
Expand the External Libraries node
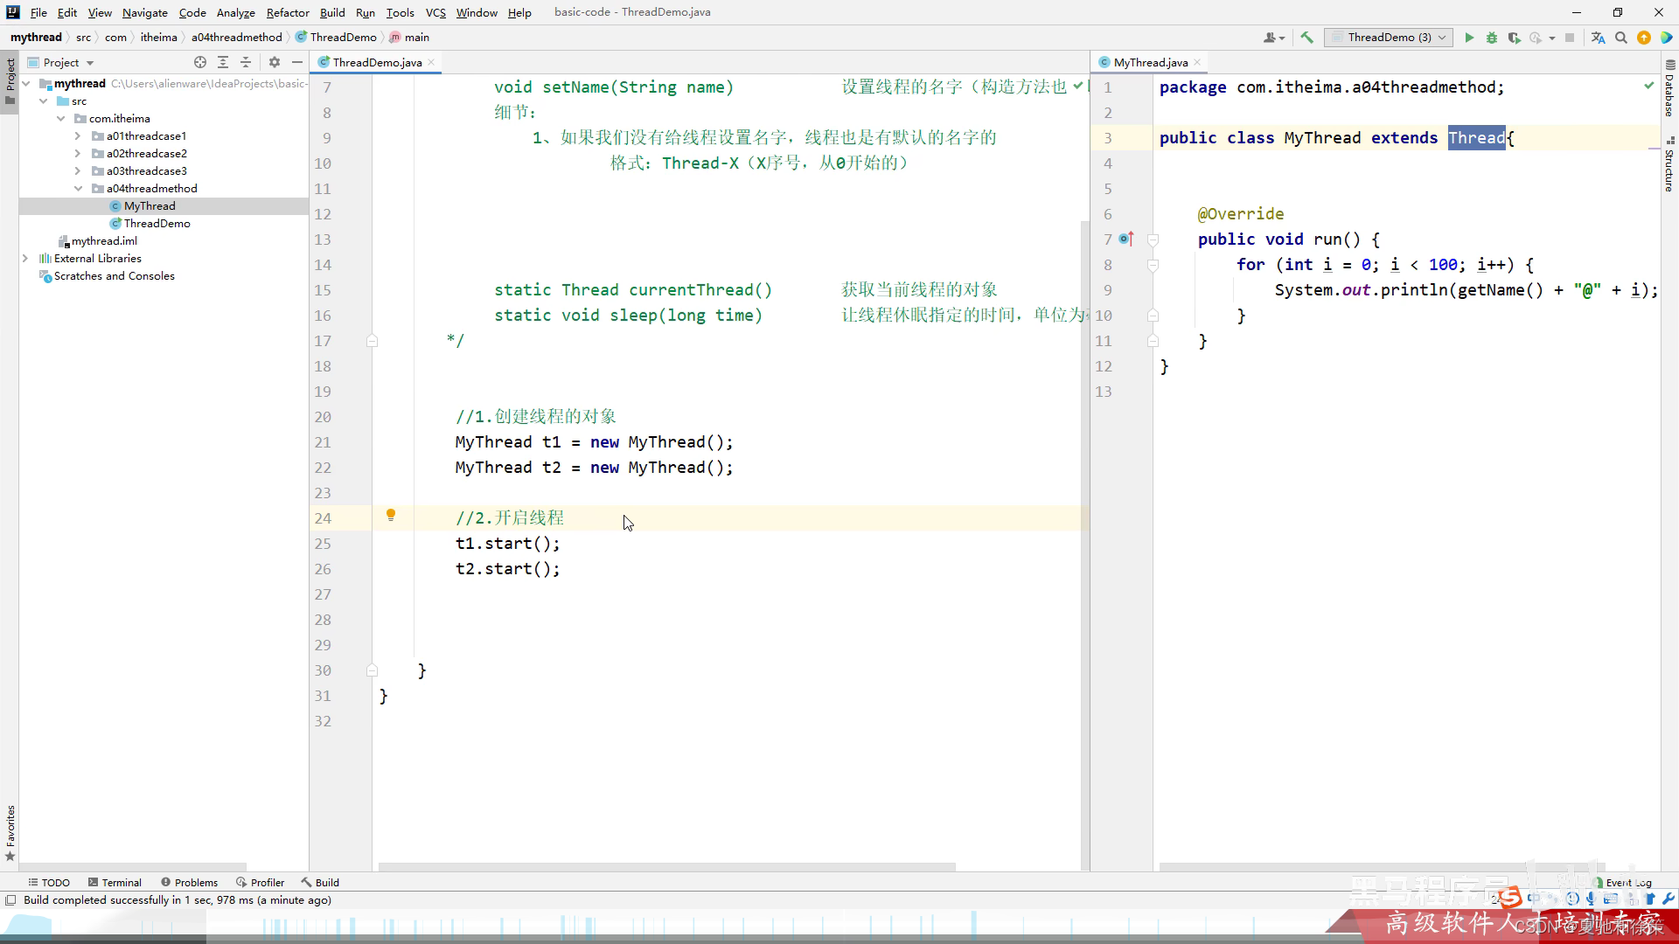25,259
